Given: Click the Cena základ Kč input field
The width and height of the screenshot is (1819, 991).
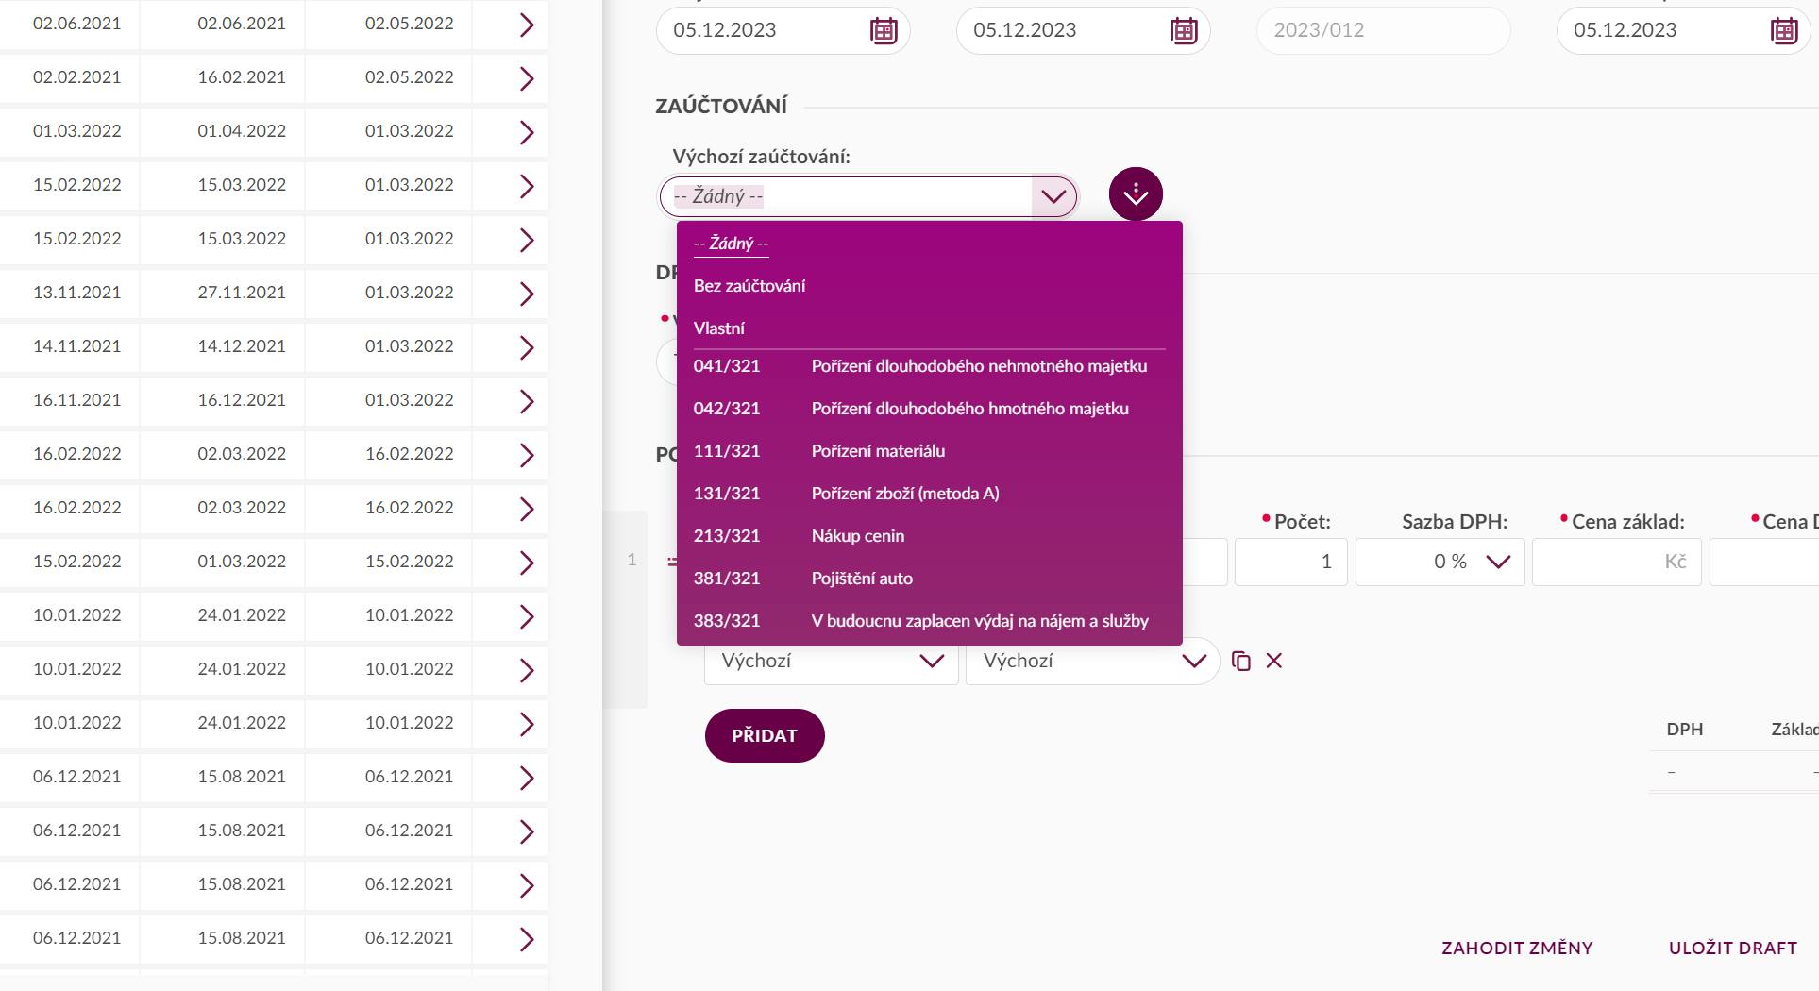Looking at the screenshot, I should (1616, 562).
